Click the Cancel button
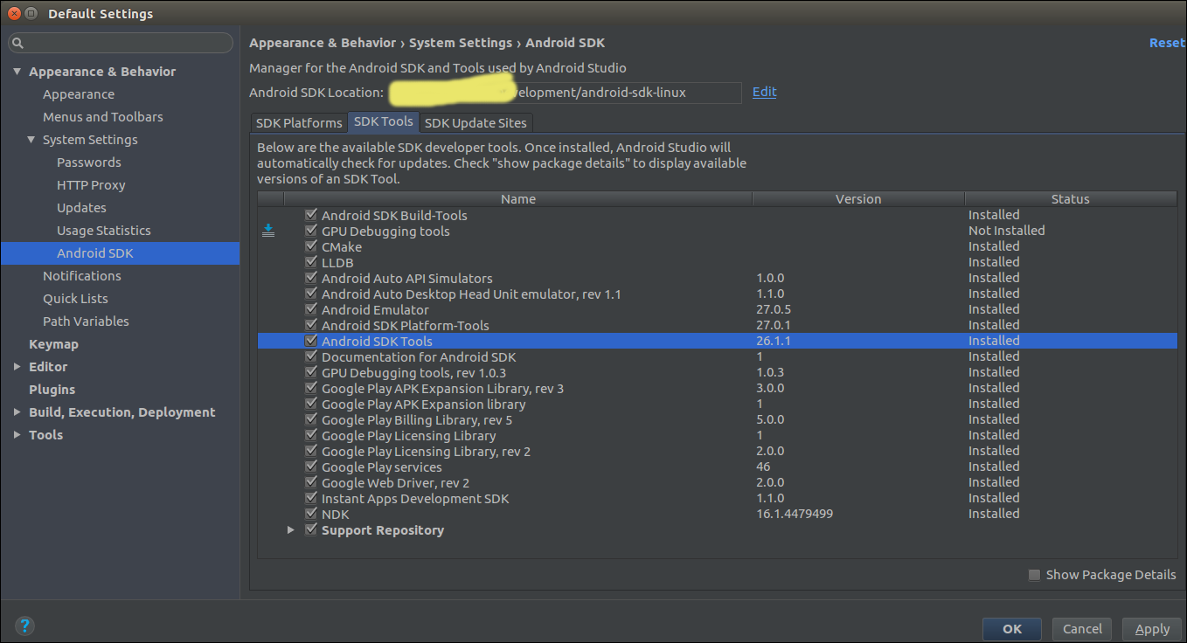The height and width of the screenshot is (643, 1187). (1082, 629)
